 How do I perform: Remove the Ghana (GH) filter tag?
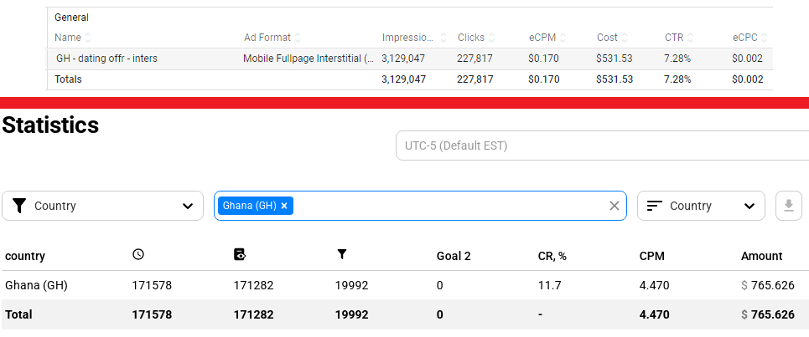tap(284, 206)
